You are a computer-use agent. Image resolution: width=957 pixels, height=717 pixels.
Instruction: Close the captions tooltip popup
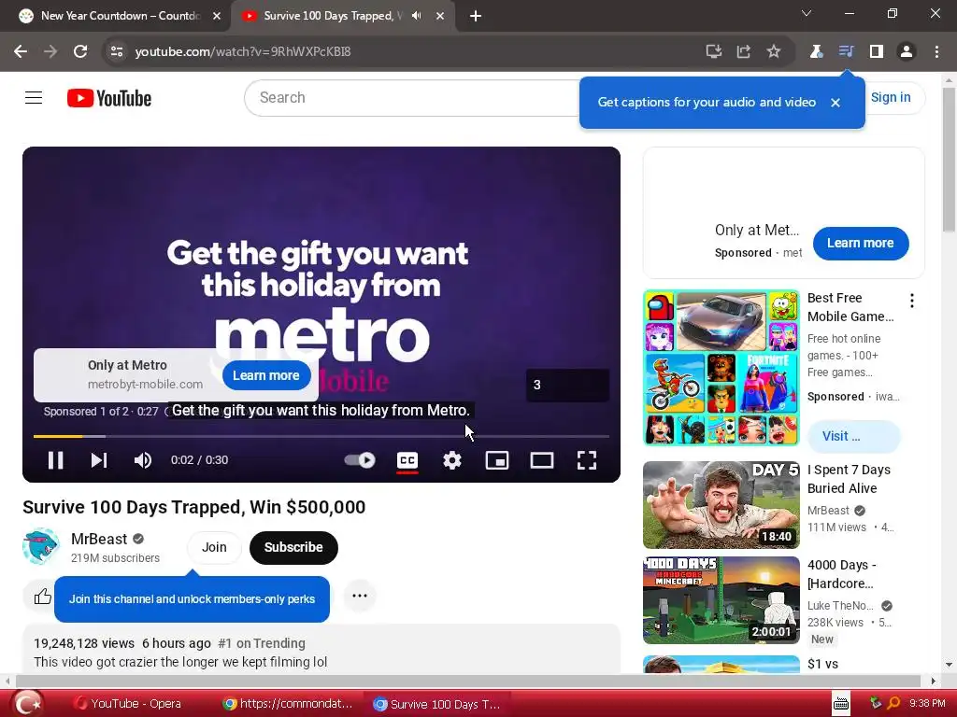coord(836,103)
